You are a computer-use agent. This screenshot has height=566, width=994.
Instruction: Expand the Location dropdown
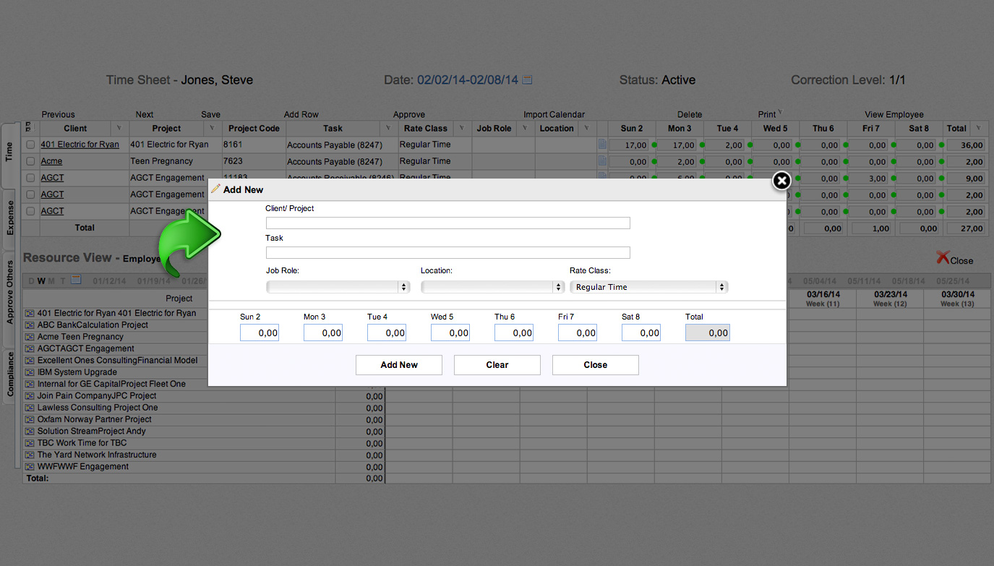pyautogui.click(x=492, y=287)
